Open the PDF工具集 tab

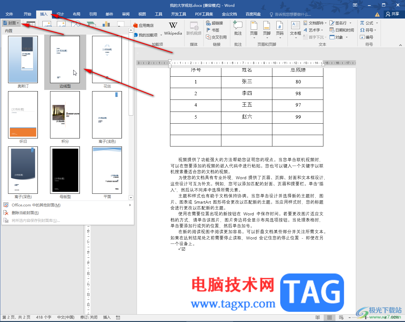point(204,14)
